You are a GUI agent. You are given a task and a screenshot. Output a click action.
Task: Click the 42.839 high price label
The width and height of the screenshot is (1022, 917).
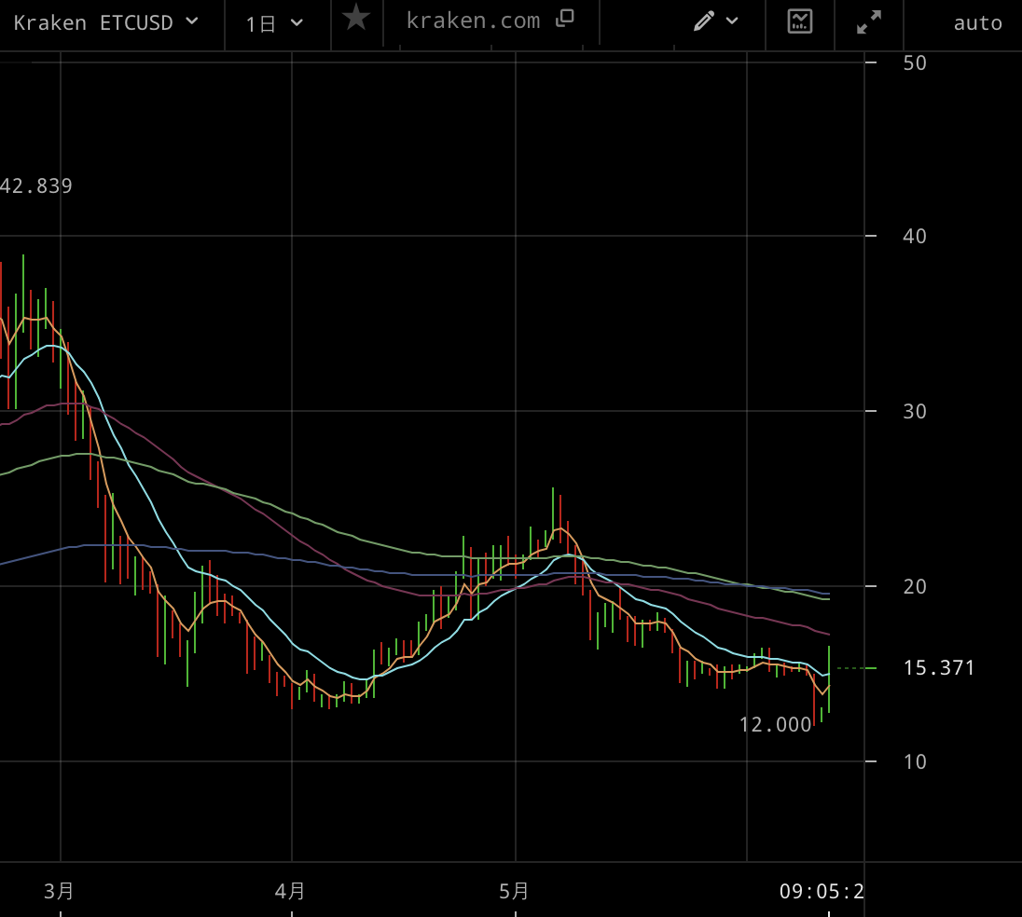pyautogui.click(x=35, y=186)
